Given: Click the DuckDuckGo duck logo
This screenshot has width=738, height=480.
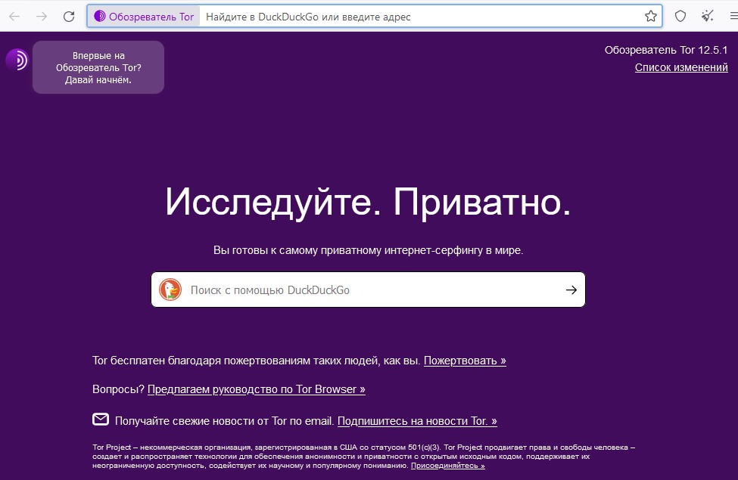Looking at the screenshot, I should point(170,290).
